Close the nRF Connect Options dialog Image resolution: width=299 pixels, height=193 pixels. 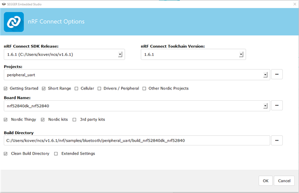tap(295, 4)
